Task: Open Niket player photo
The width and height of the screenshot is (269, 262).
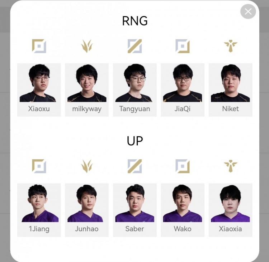Action: [x=230, y=83]
